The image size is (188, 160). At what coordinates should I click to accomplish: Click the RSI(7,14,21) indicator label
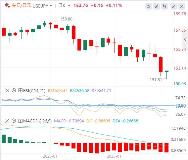(34, 91)
